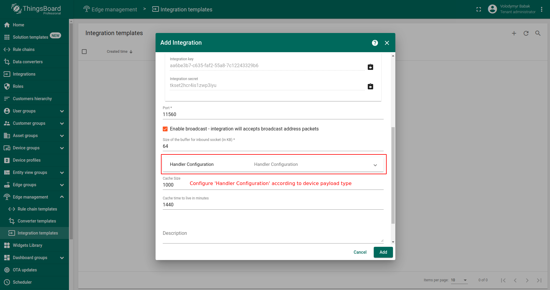This screenshot has height=290, width=550.
Task: Open the Roles page
Action: coord(34,86)
